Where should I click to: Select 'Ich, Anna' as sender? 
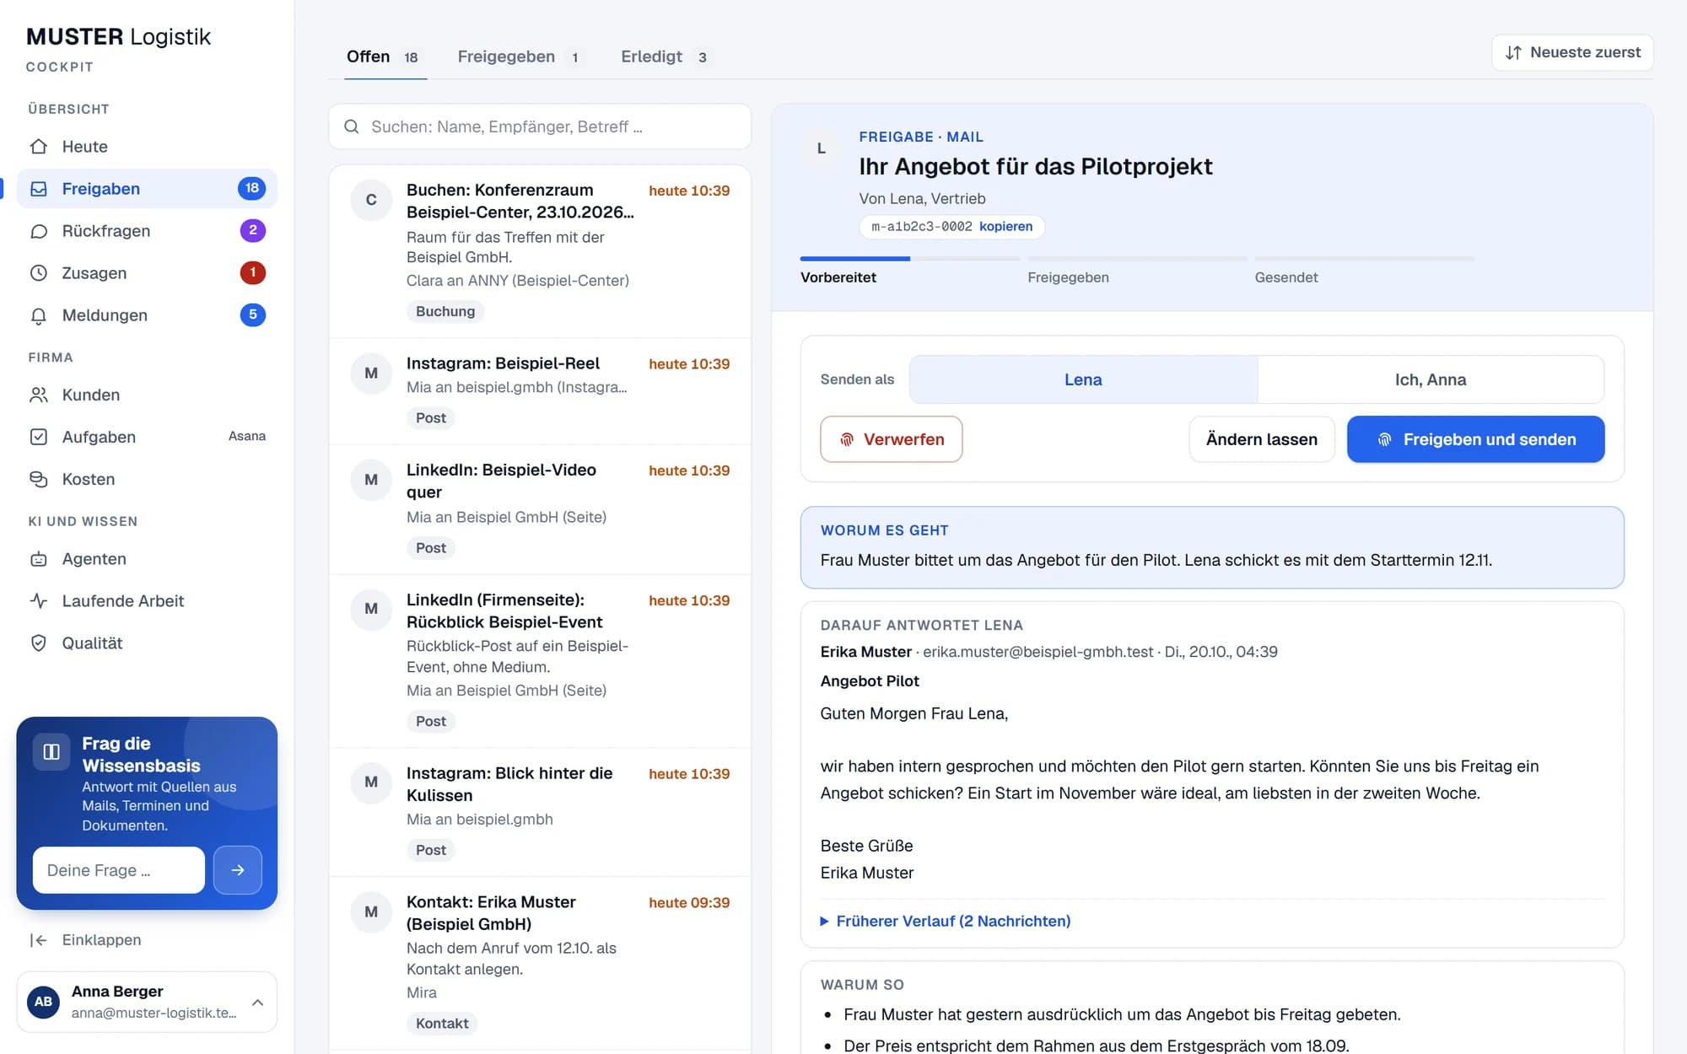[x=1431, y=379]
